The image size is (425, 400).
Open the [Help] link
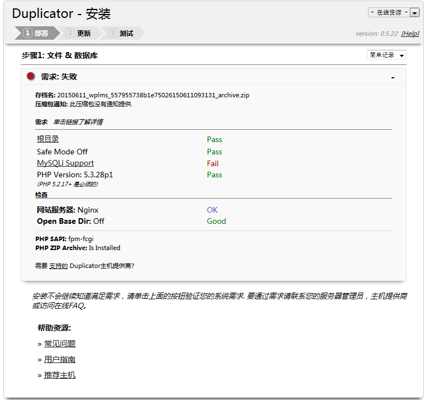point(410,34)
